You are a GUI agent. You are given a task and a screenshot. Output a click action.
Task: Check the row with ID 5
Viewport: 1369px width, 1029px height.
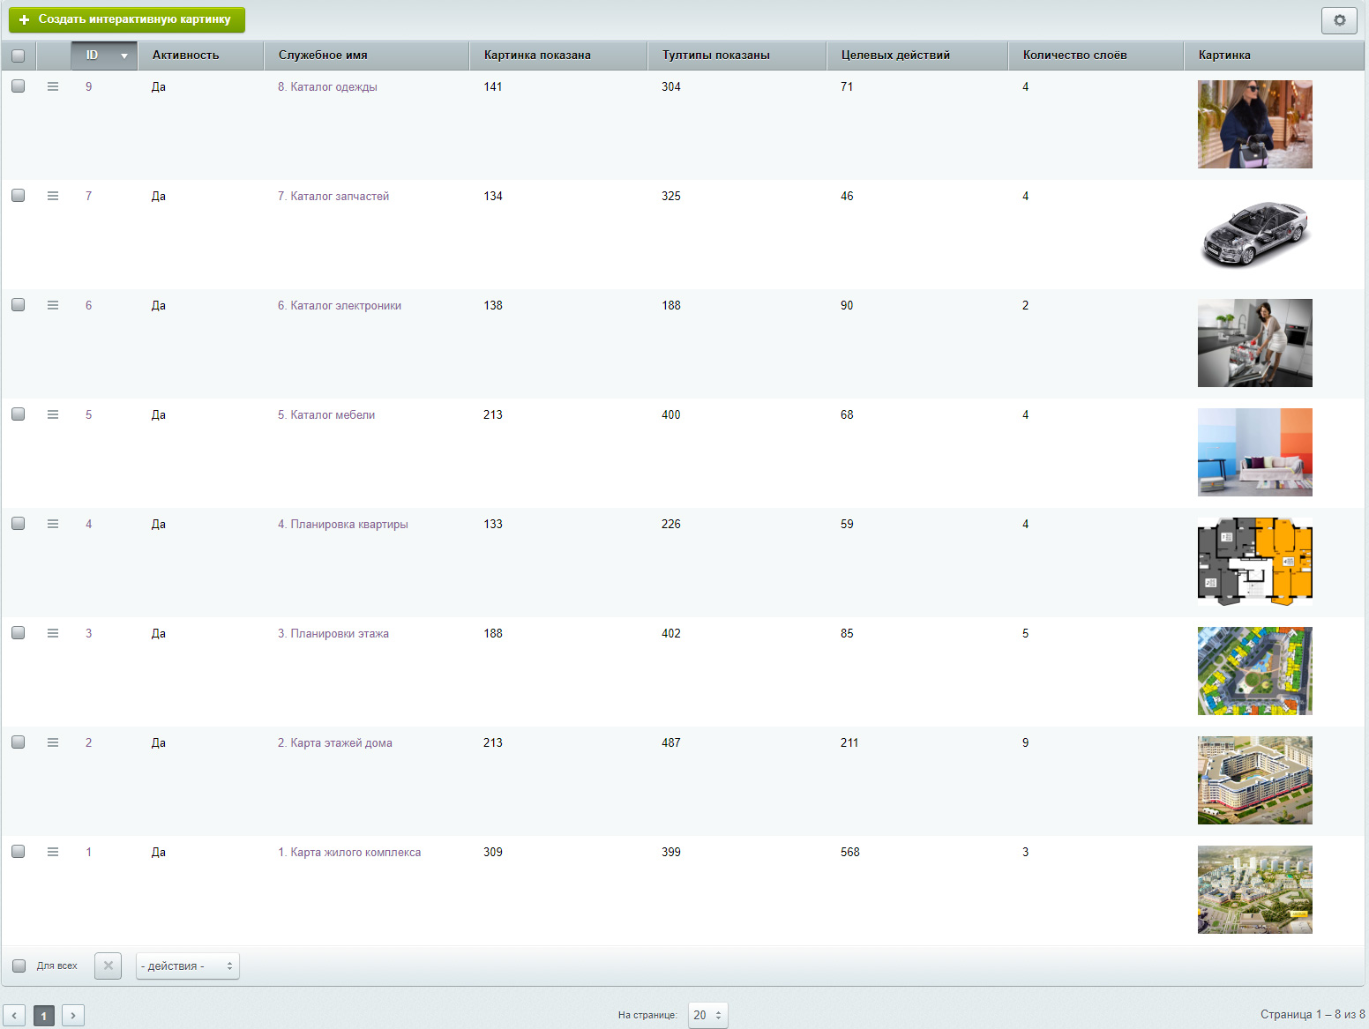[18, 414]
